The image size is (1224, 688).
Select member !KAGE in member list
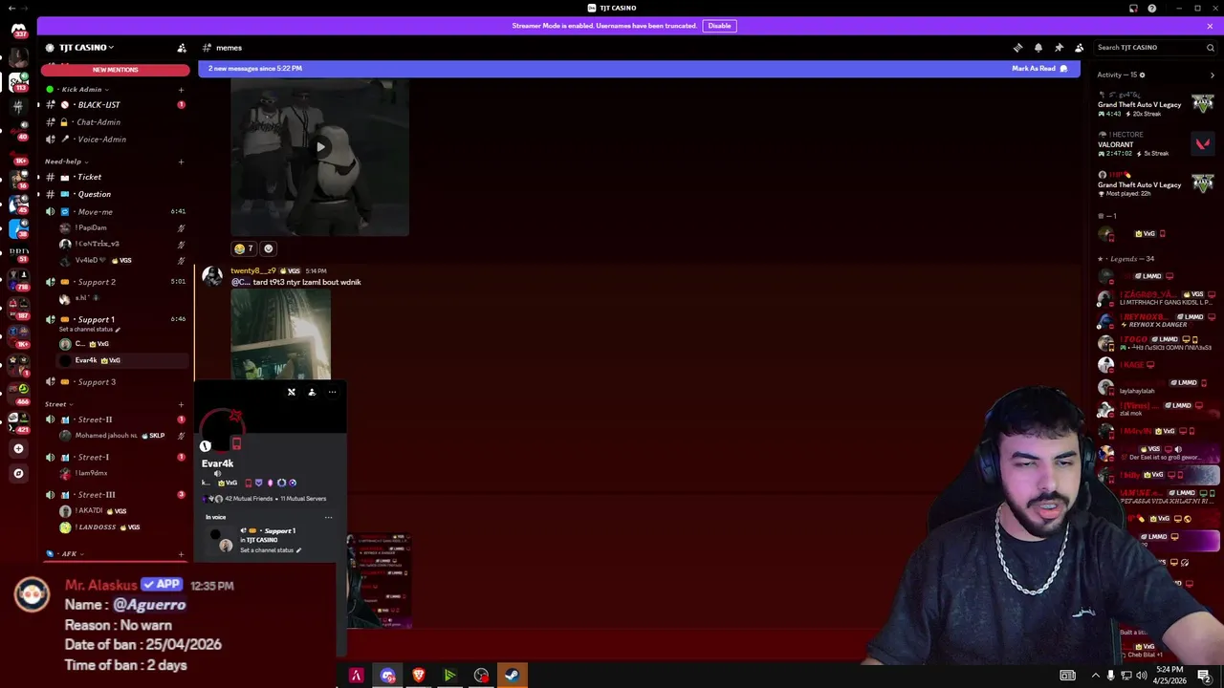pos(1157,364)
